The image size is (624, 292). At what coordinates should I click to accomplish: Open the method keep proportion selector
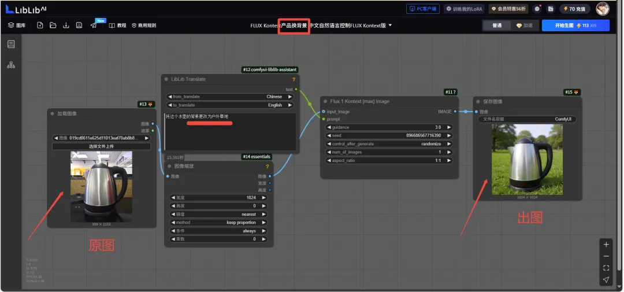218,223
